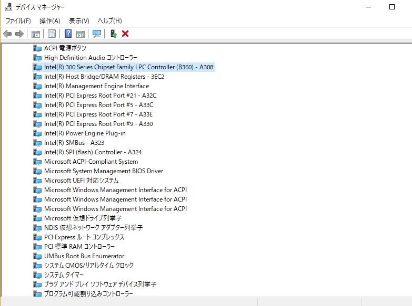Screen dimensions: 412x306
Task: Click the icon beside システム タイマー
Action: [37, 275]
